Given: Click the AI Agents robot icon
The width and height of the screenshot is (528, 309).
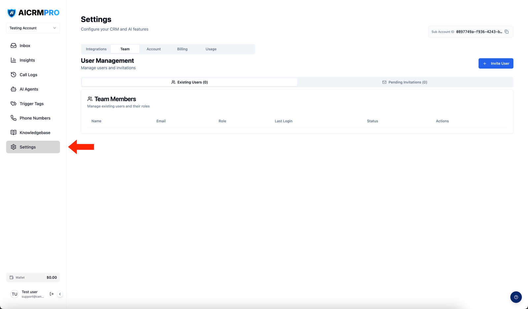Looking at the screenshot, I should [14, 89].
